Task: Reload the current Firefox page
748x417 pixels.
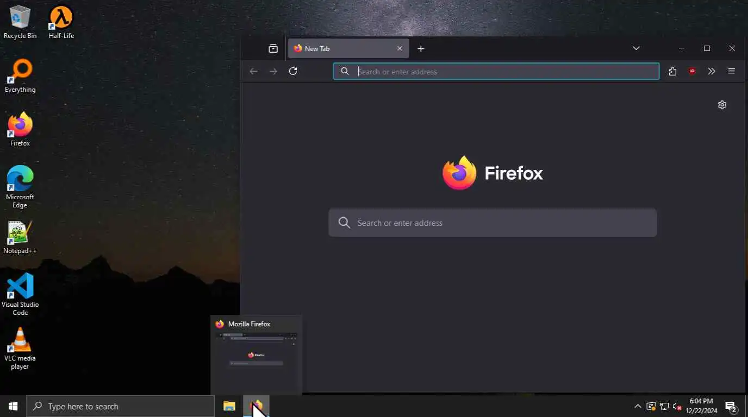Action: pos(293,71)
